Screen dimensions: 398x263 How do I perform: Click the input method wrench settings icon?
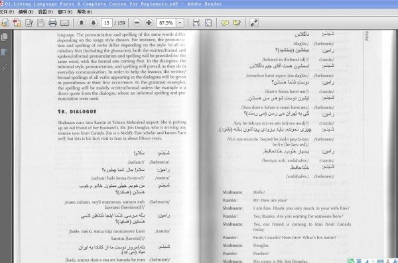395,261
